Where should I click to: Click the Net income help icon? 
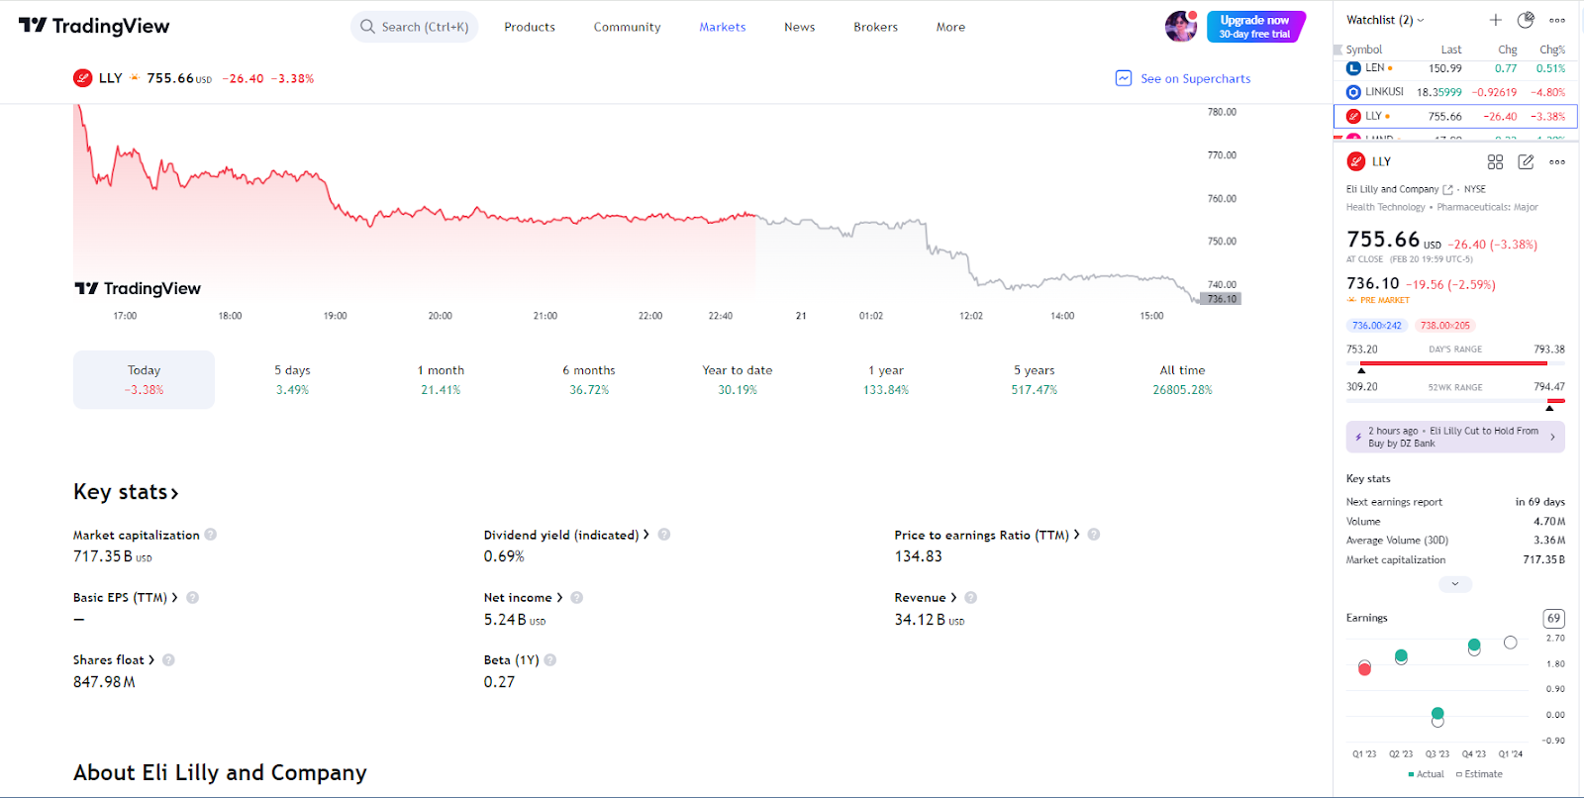(577, 598)
